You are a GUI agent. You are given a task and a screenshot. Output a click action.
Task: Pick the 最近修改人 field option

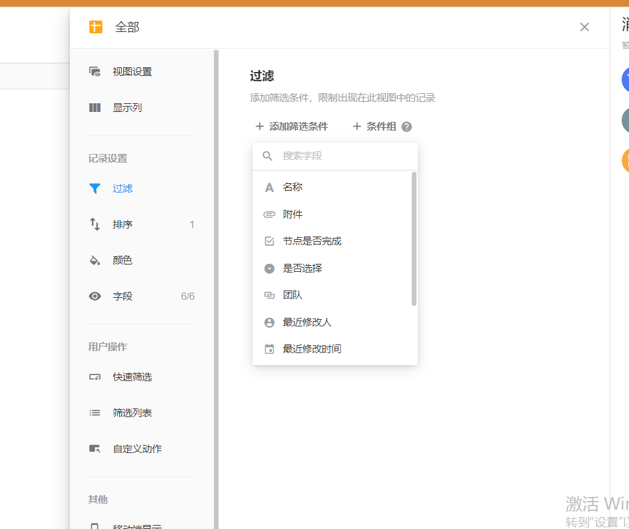[307, 322]
